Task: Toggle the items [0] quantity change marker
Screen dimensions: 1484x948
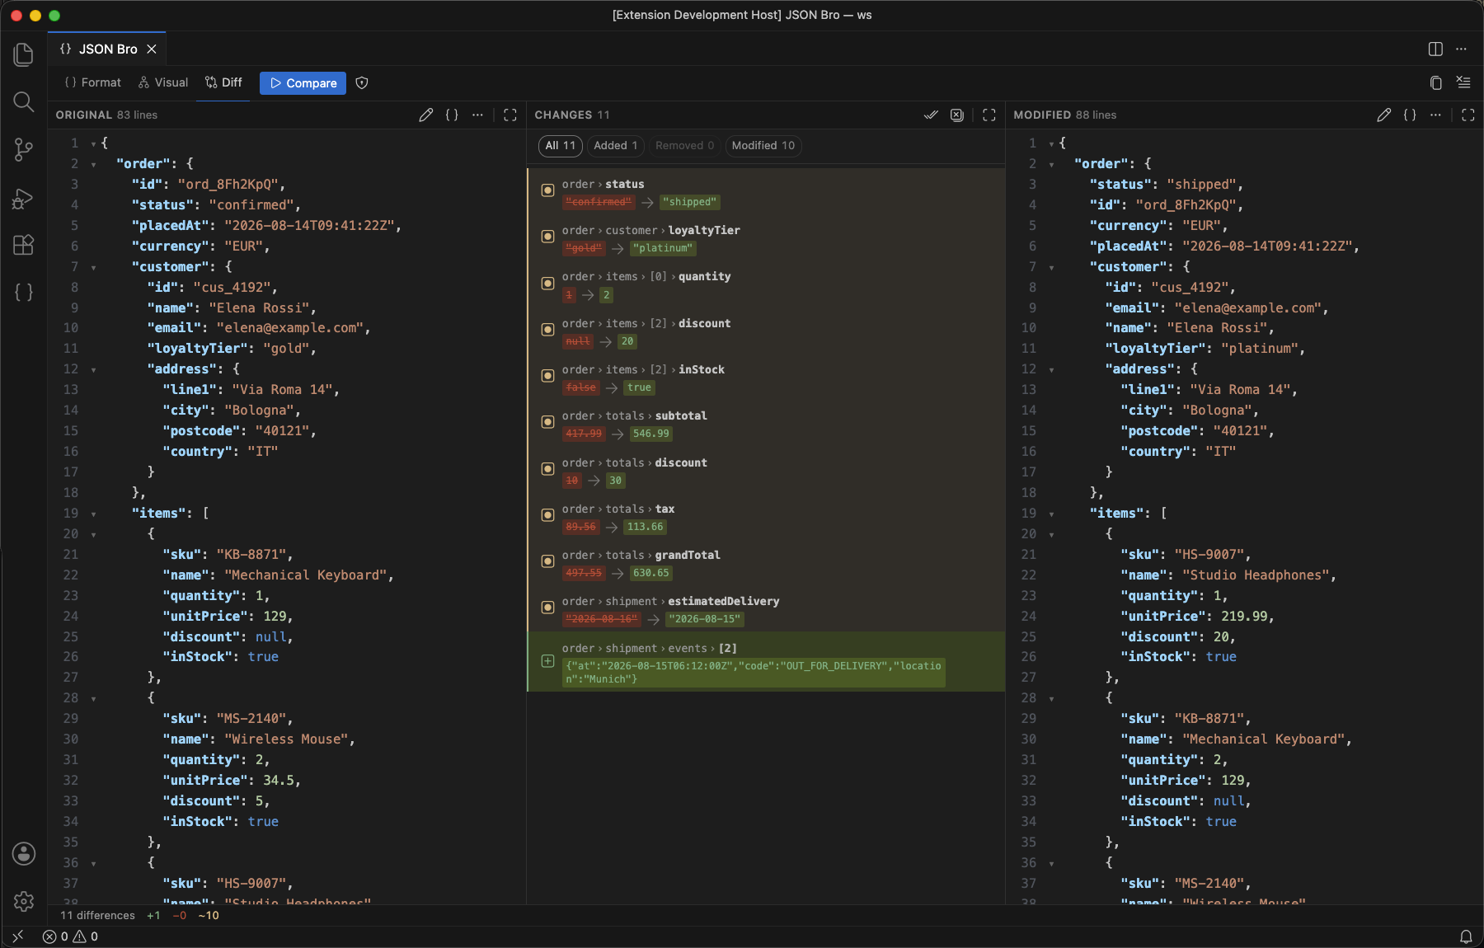Action: click(547, 284)
